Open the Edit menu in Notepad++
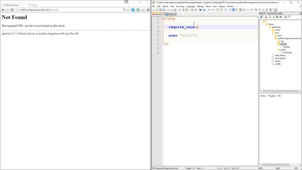The width and height of the screenshot is (302, 170). pos(159,6)
